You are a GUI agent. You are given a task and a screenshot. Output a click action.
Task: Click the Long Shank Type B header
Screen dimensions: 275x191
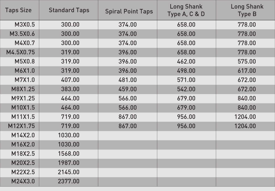pyautogui.click(x=247, y=10)
